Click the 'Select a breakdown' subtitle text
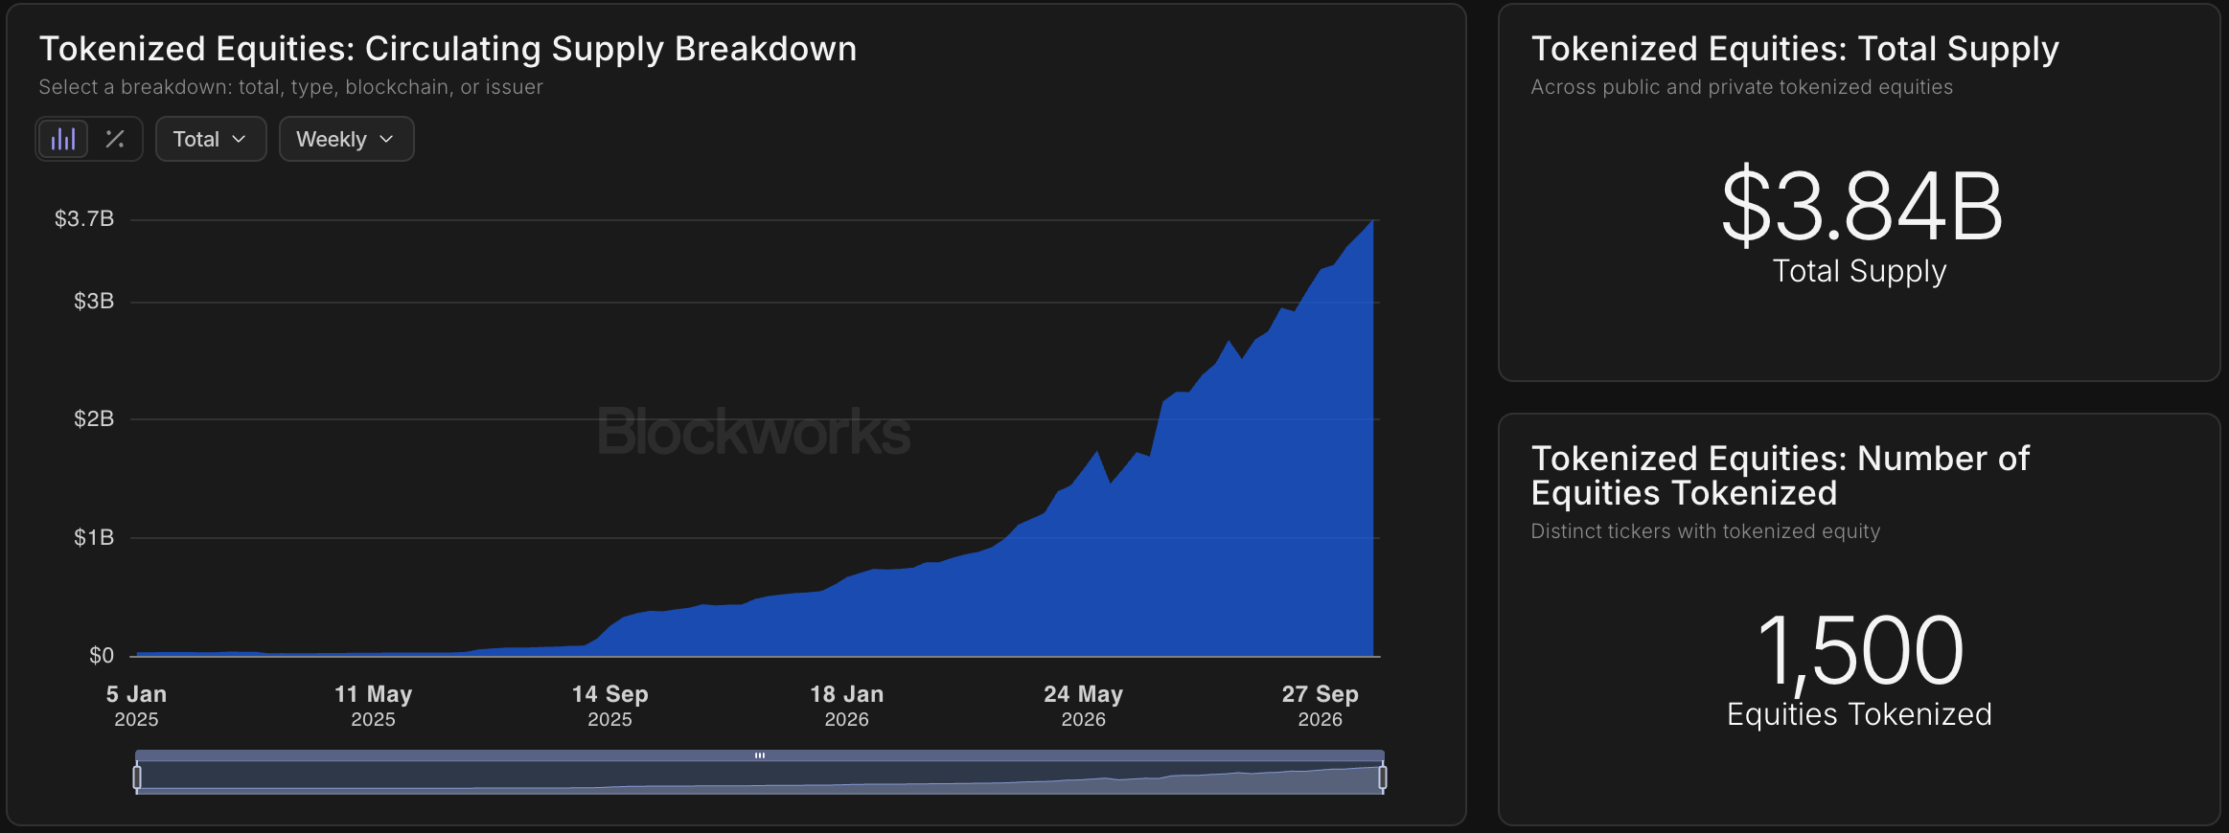The image size is (2229, 833). point(290,87)
